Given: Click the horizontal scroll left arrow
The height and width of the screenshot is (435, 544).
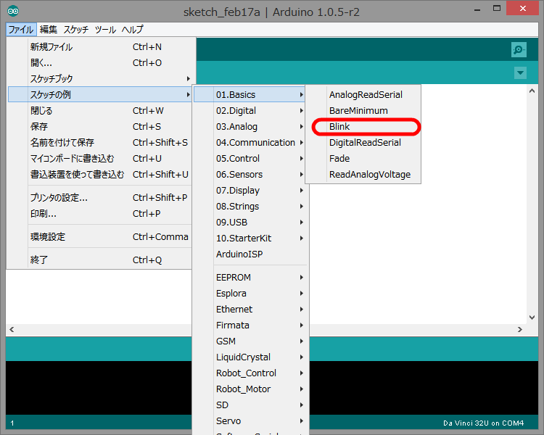Looking at the screenshot, I should pyautogui.click(x=12, y=329).
